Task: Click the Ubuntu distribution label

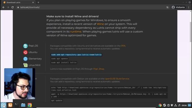Action: pos(33,52)
